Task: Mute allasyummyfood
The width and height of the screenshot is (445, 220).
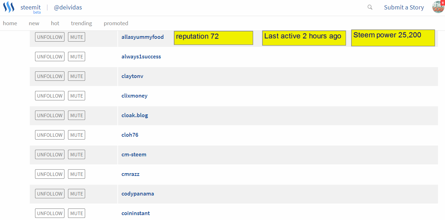Action: [76, 37]
